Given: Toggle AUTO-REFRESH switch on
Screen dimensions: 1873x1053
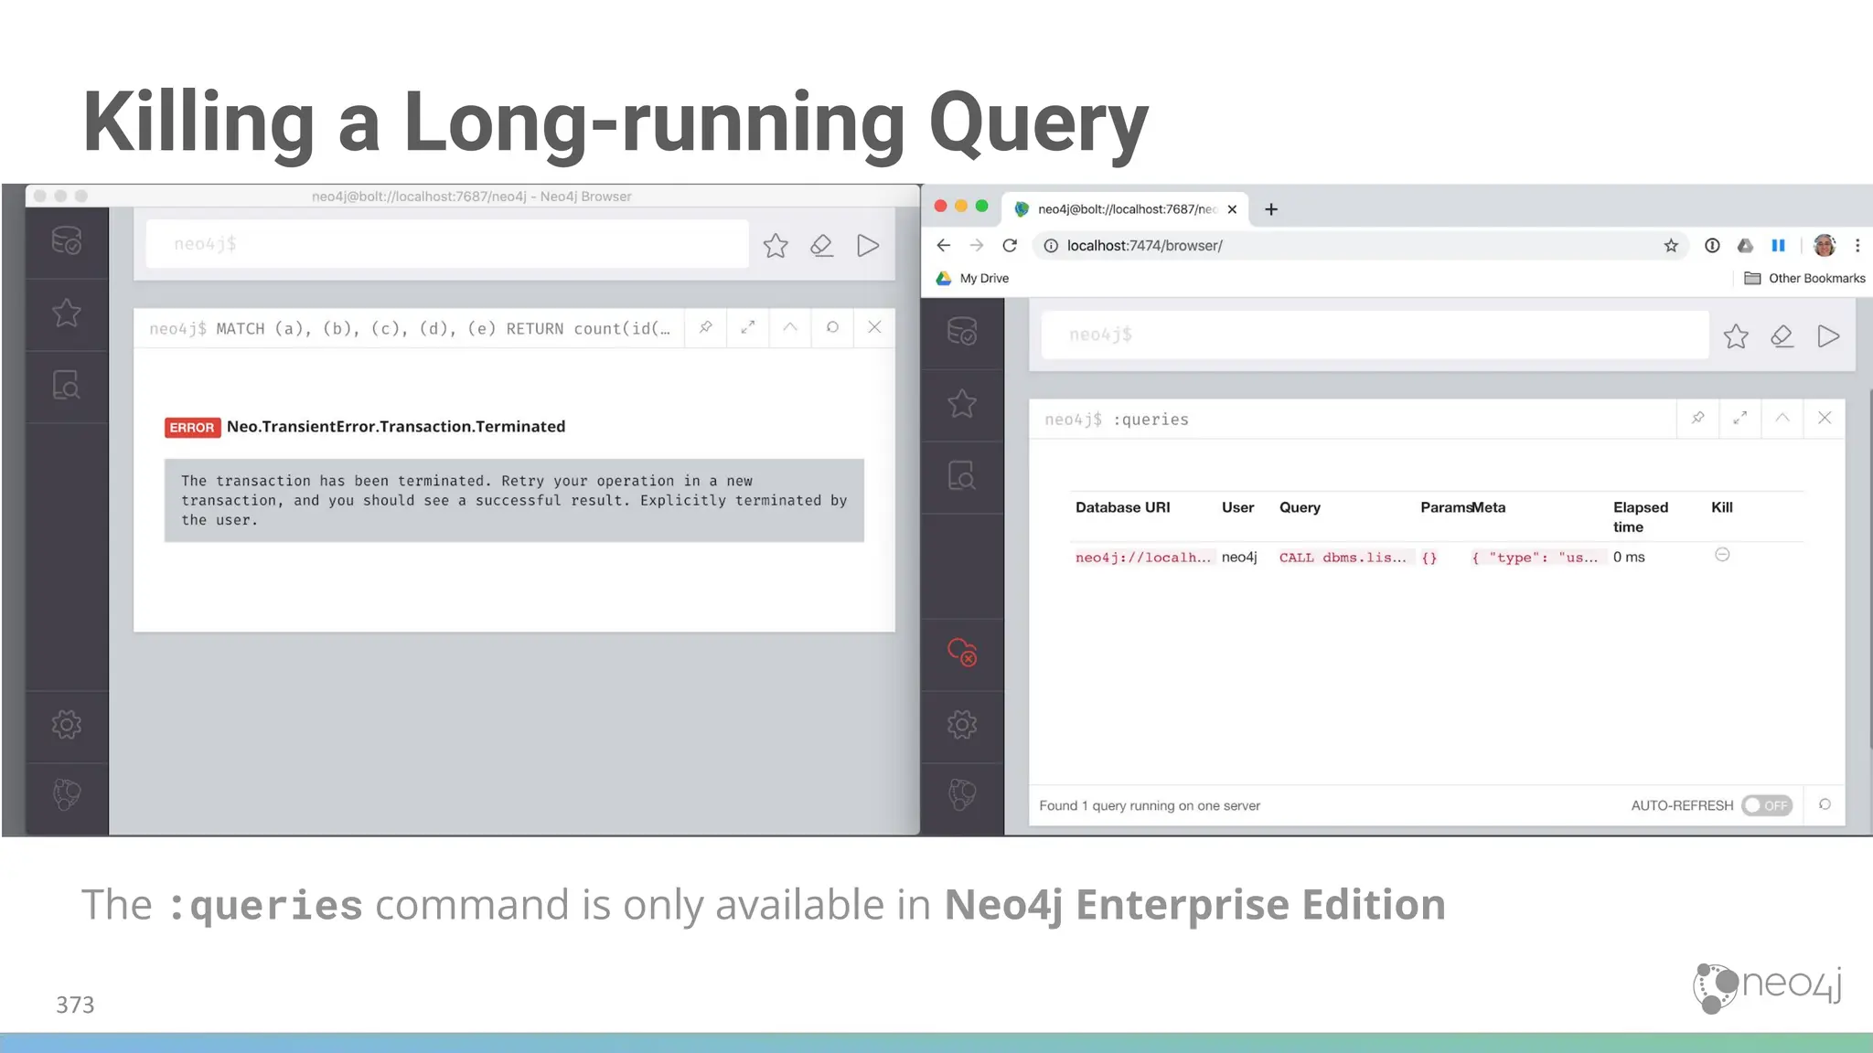Looking at the screenshot, I should tap(1767, 805).
